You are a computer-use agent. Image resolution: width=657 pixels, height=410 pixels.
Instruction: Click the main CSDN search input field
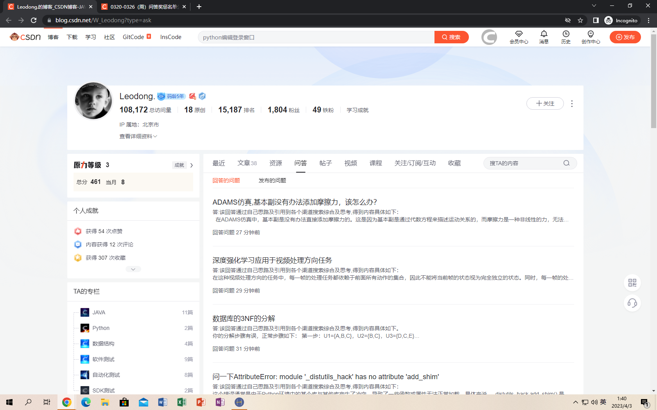pyautogui.click(x=316, y=37)
